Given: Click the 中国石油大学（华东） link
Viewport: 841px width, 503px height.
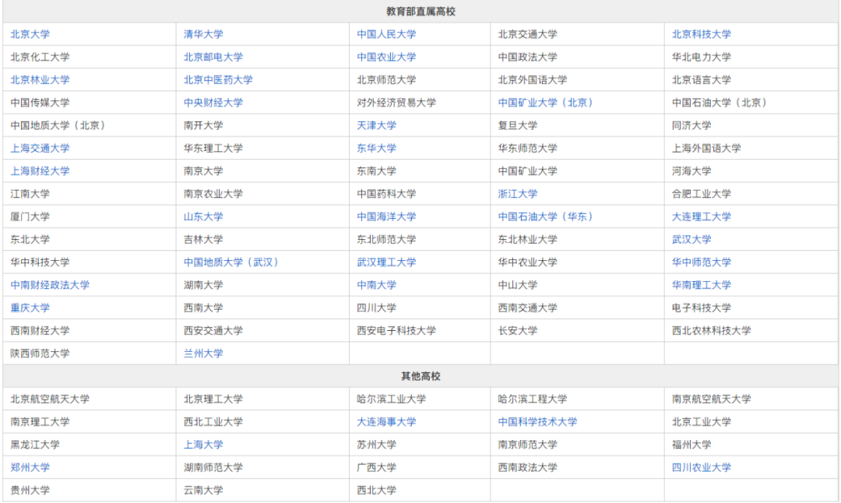Looking at the screenshot, I should pyautogui.click(x=545, y=216).
